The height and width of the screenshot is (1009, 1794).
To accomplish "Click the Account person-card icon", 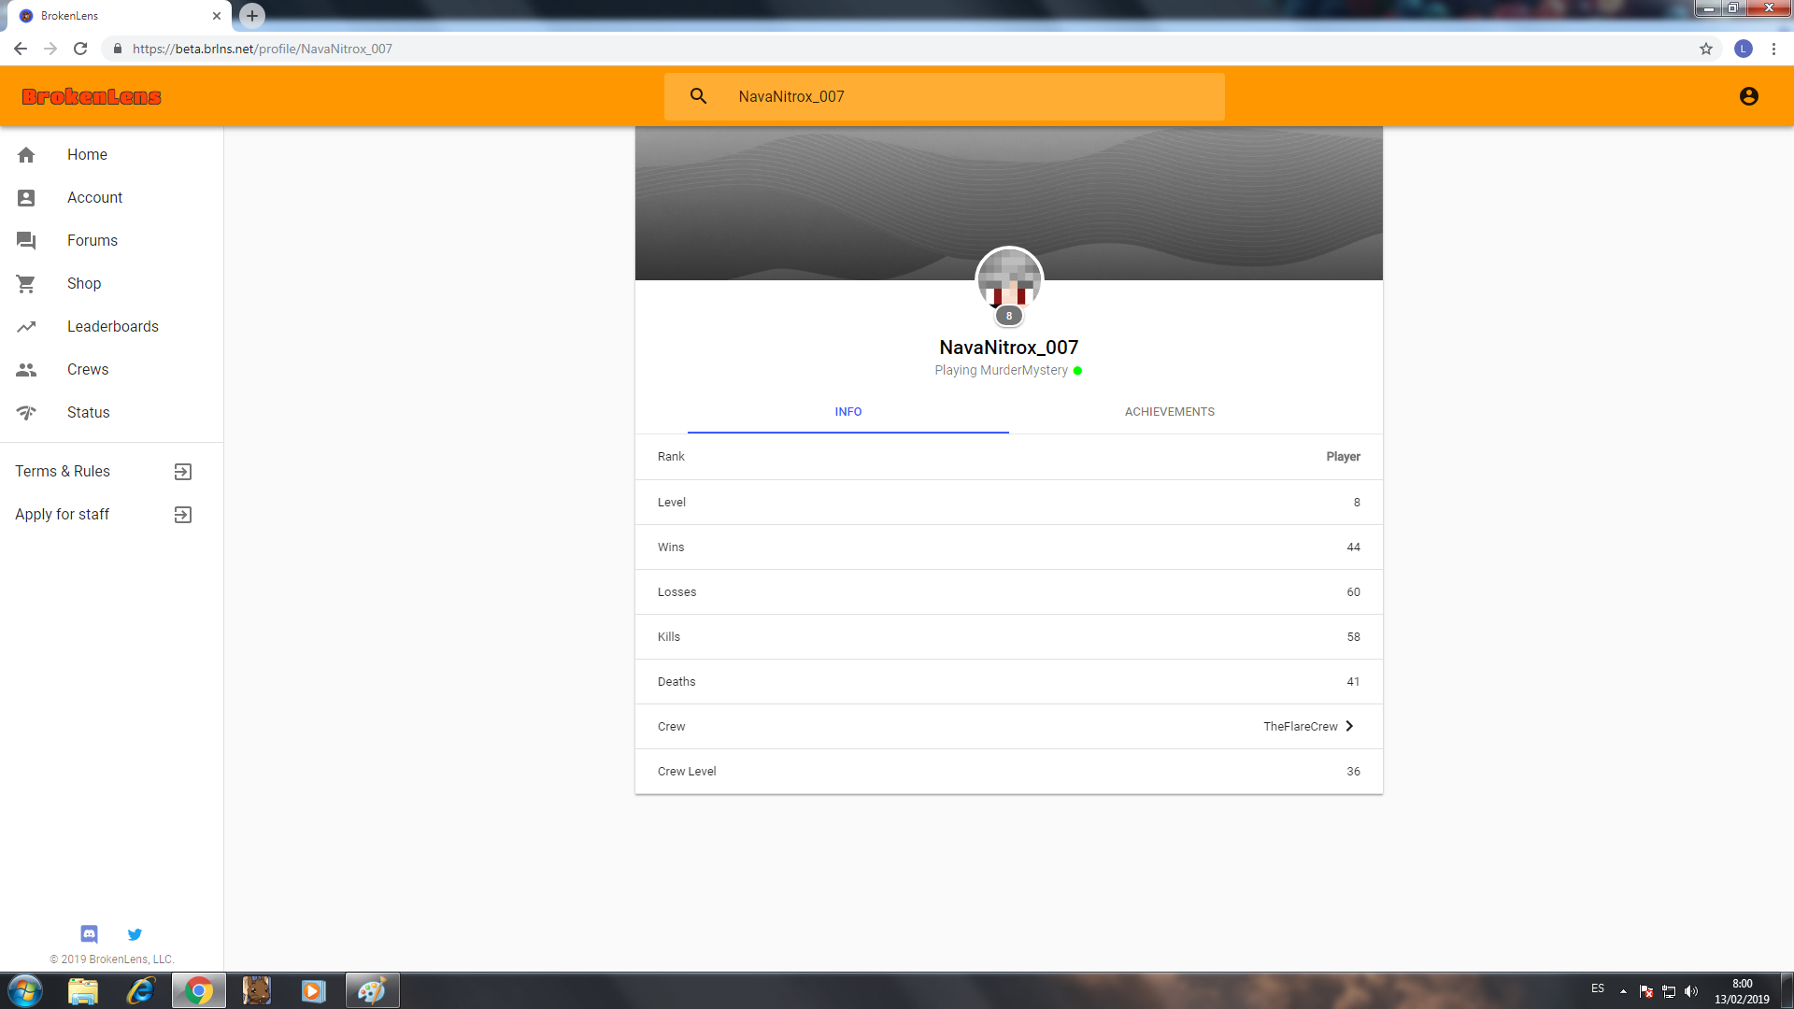I will click(x=26, y=198).
